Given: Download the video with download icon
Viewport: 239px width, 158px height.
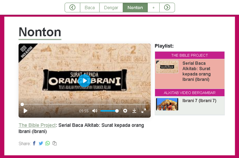Looking at the screenshot, I should point(134,111).
